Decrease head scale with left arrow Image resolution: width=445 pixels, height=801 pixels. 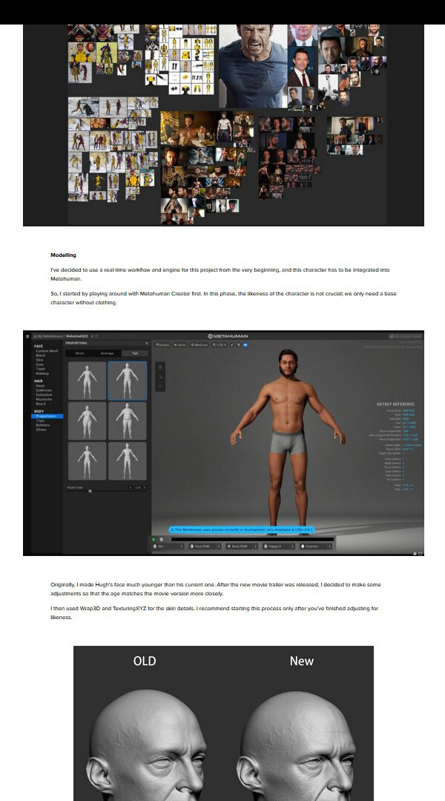click(131, 487)
